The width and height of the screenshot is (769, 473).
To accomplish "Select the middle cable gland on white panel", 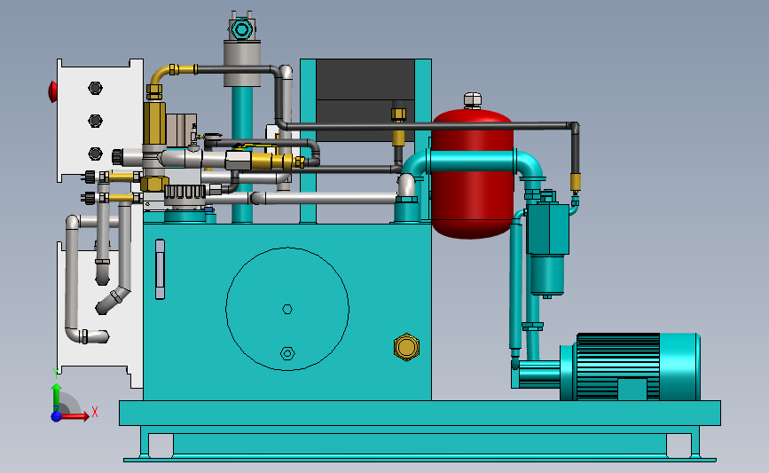I will (x=95, y=121).
